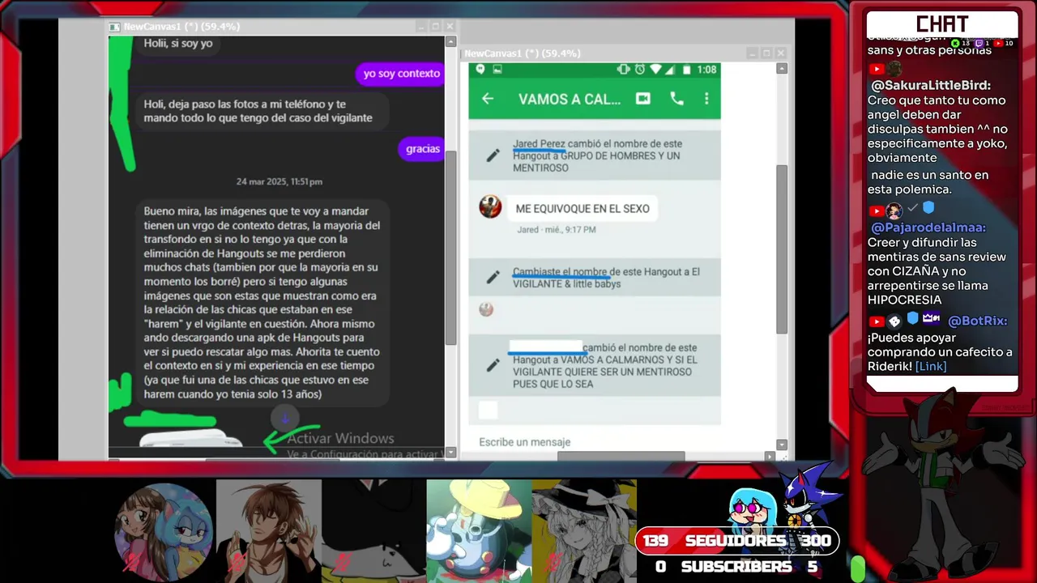This screenshot has width=1037, height=583.
Task: Click Jared's avatar next to 'ME EQUIVOQUE EN EL SEXO'
Action: pos(490,206)
